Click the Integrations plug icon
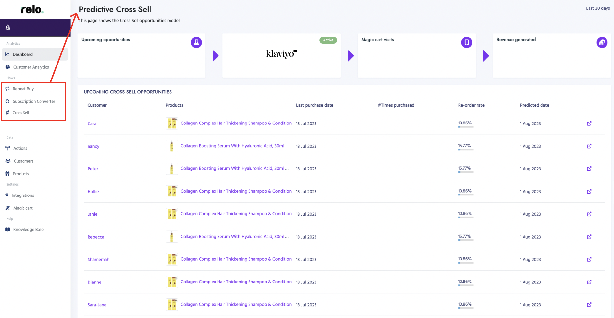This screenshot has width=614, height=318. point(7,195)
